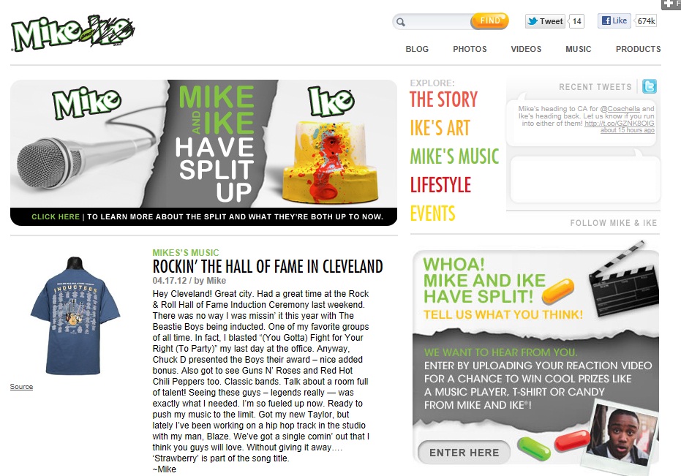Open the BLOG menu item
The image size is (681, 476).
(417, 49)
